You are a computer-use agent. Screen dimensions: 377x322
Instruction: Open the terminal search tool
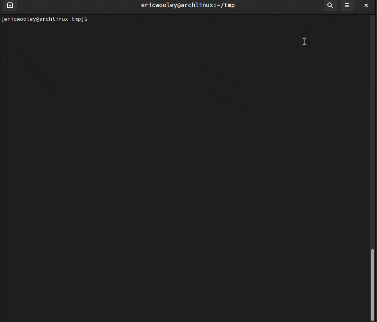[330, 5]
